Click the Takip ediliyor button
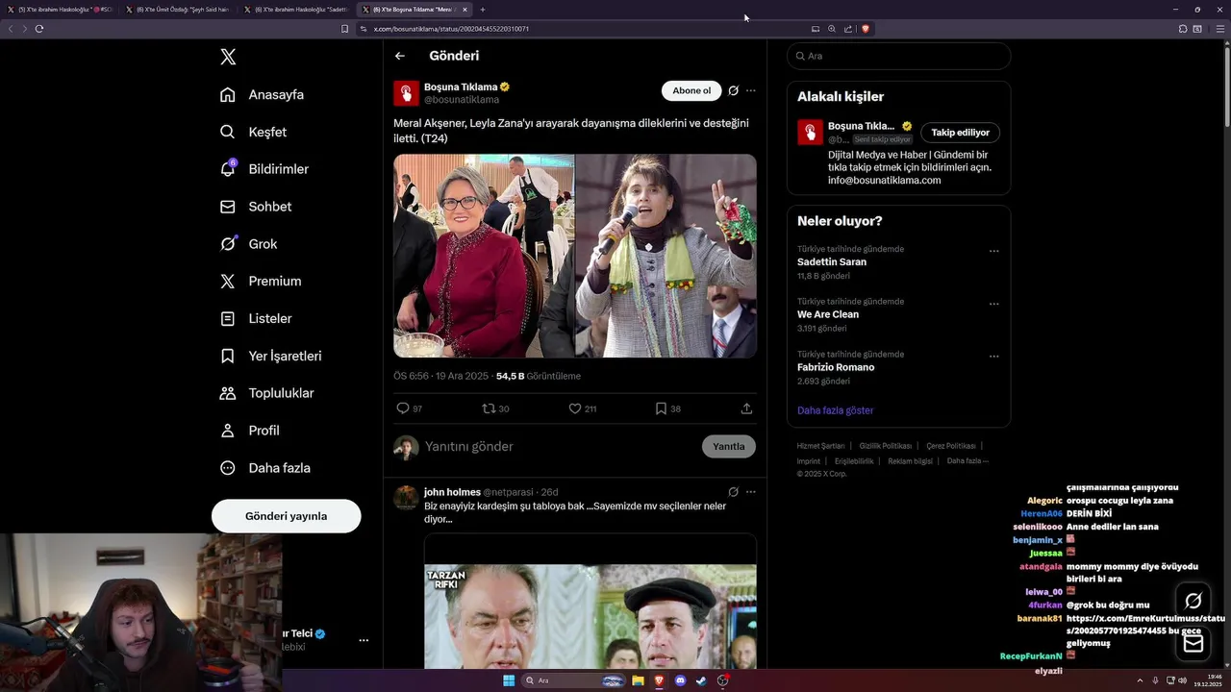1231x692 pixels. 961,133
